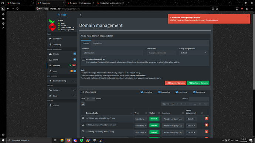
Task: Check the Add domain as wildcard box
Action: pyautogui.click(x=84, y=59)
